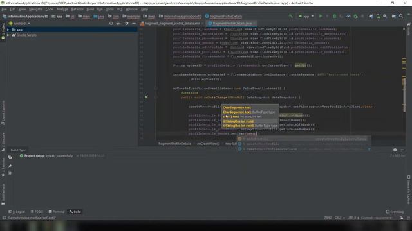
Task: Open the TODO tool window tab
Action: [x=37, y=212]
